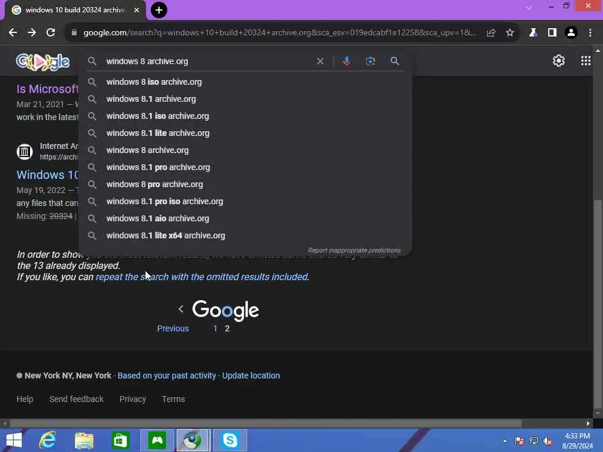This screenshot has height=452, width=603.
Task: Select suggestion windows 8.1 iso archive.org
Action: point(245,116)
